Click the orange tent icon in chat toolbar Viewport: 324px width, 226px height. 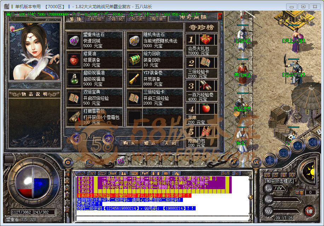click(x=176, y=174)
